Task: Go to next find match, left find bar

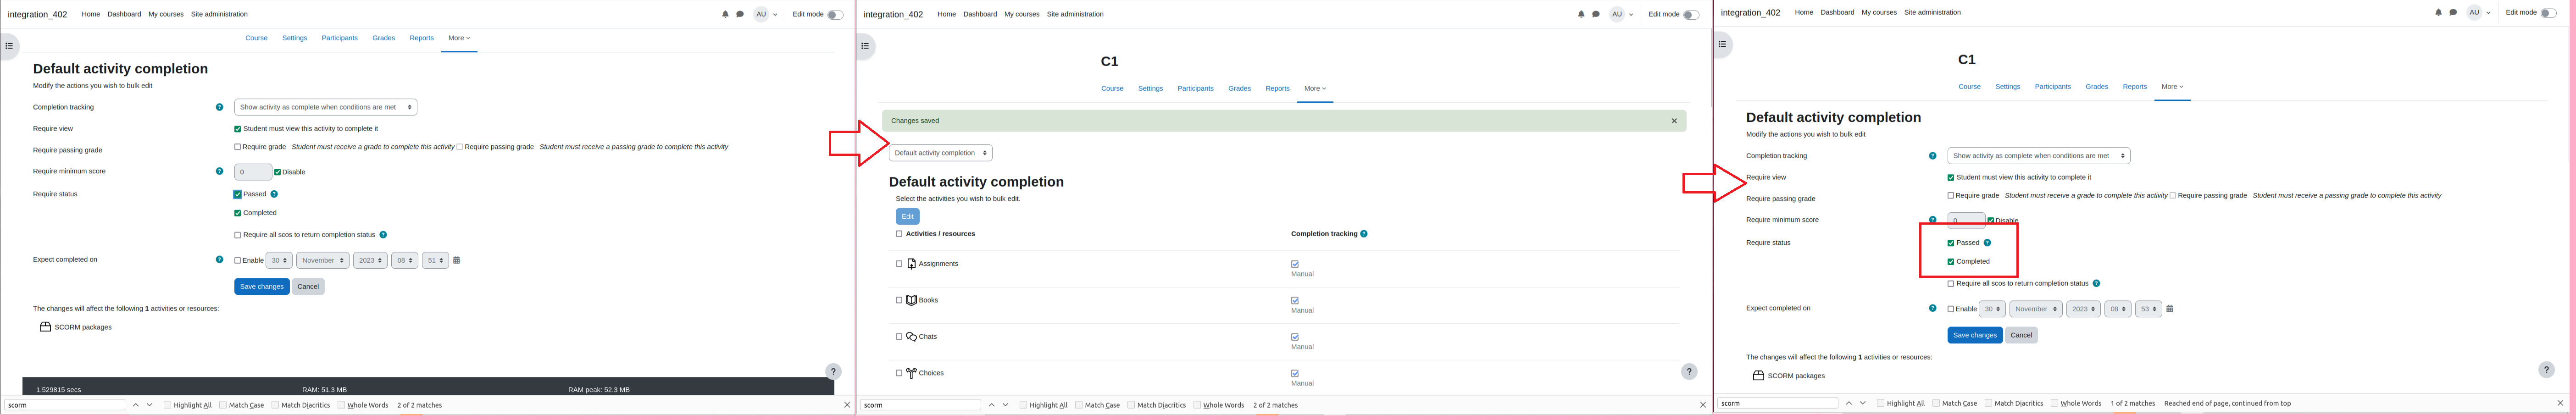Action: pyautogui.click(x=150, y=405)
